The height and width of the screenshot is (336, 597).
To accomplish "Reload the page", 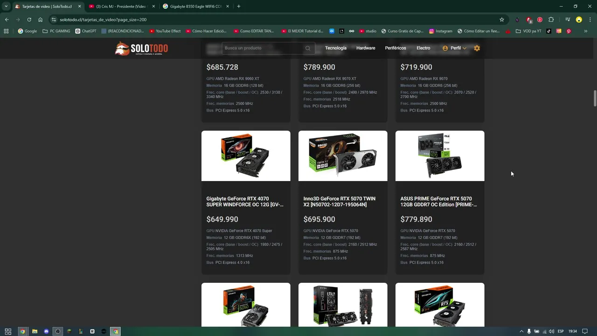I will click(x=29, y=20).
